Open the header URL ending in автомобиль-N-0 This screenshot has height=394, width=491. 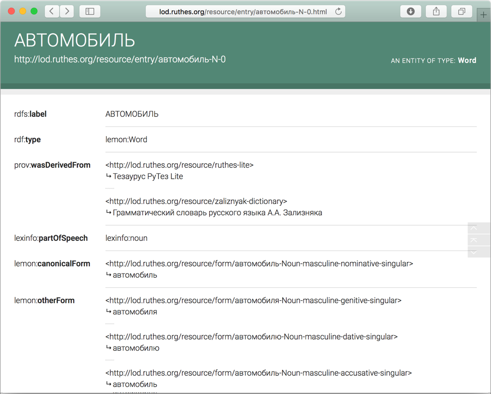tap(120, 59)
